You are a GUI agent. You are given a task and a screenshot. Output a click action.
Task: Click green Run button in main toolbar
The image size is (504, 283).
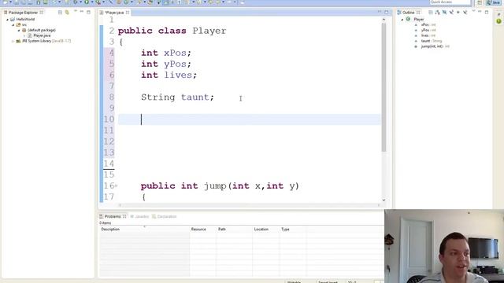pos(87,2)
